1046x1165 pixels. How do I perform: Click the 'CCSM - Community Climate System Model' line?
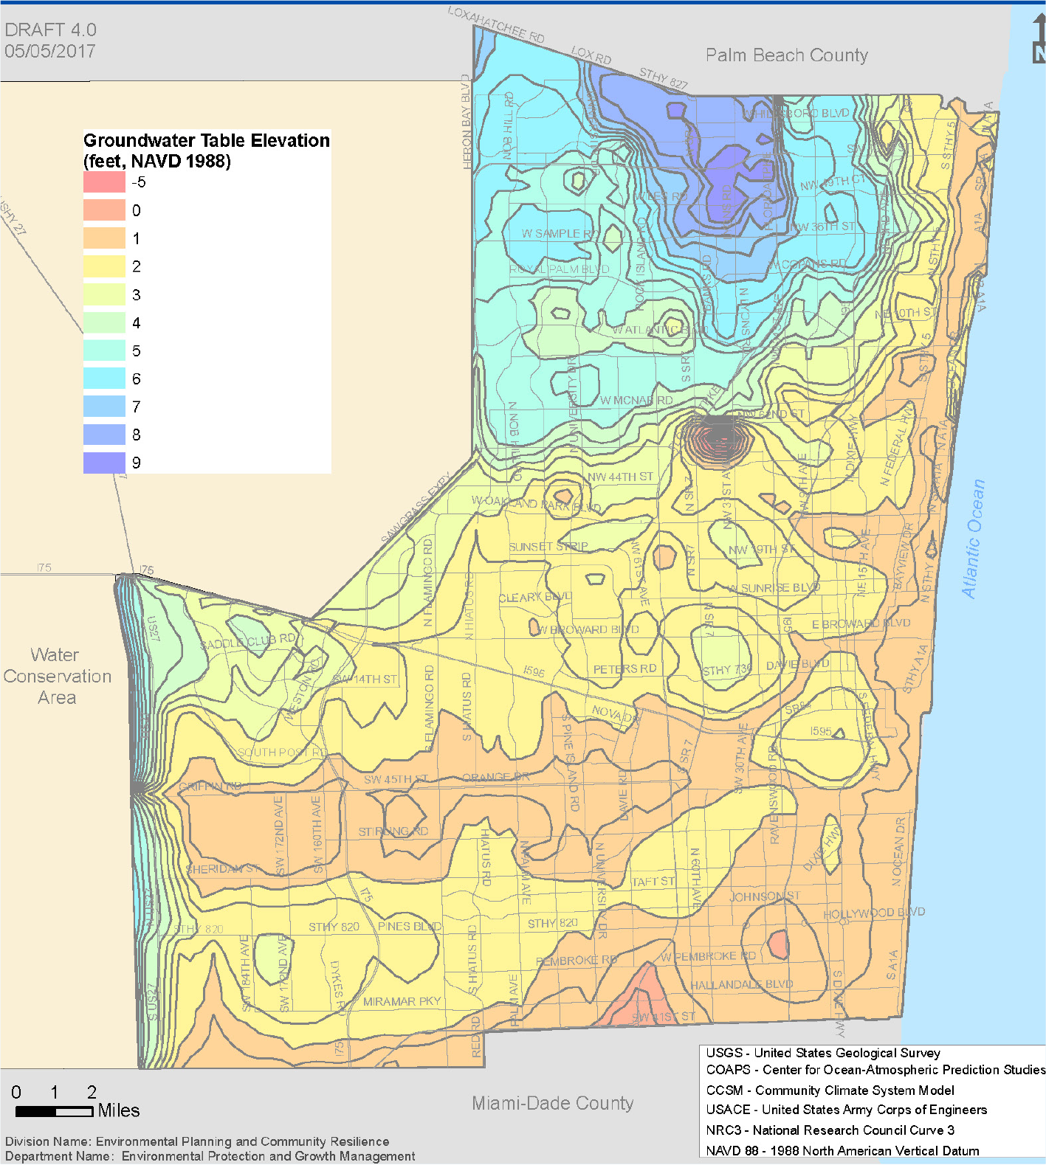[830, 1090]
